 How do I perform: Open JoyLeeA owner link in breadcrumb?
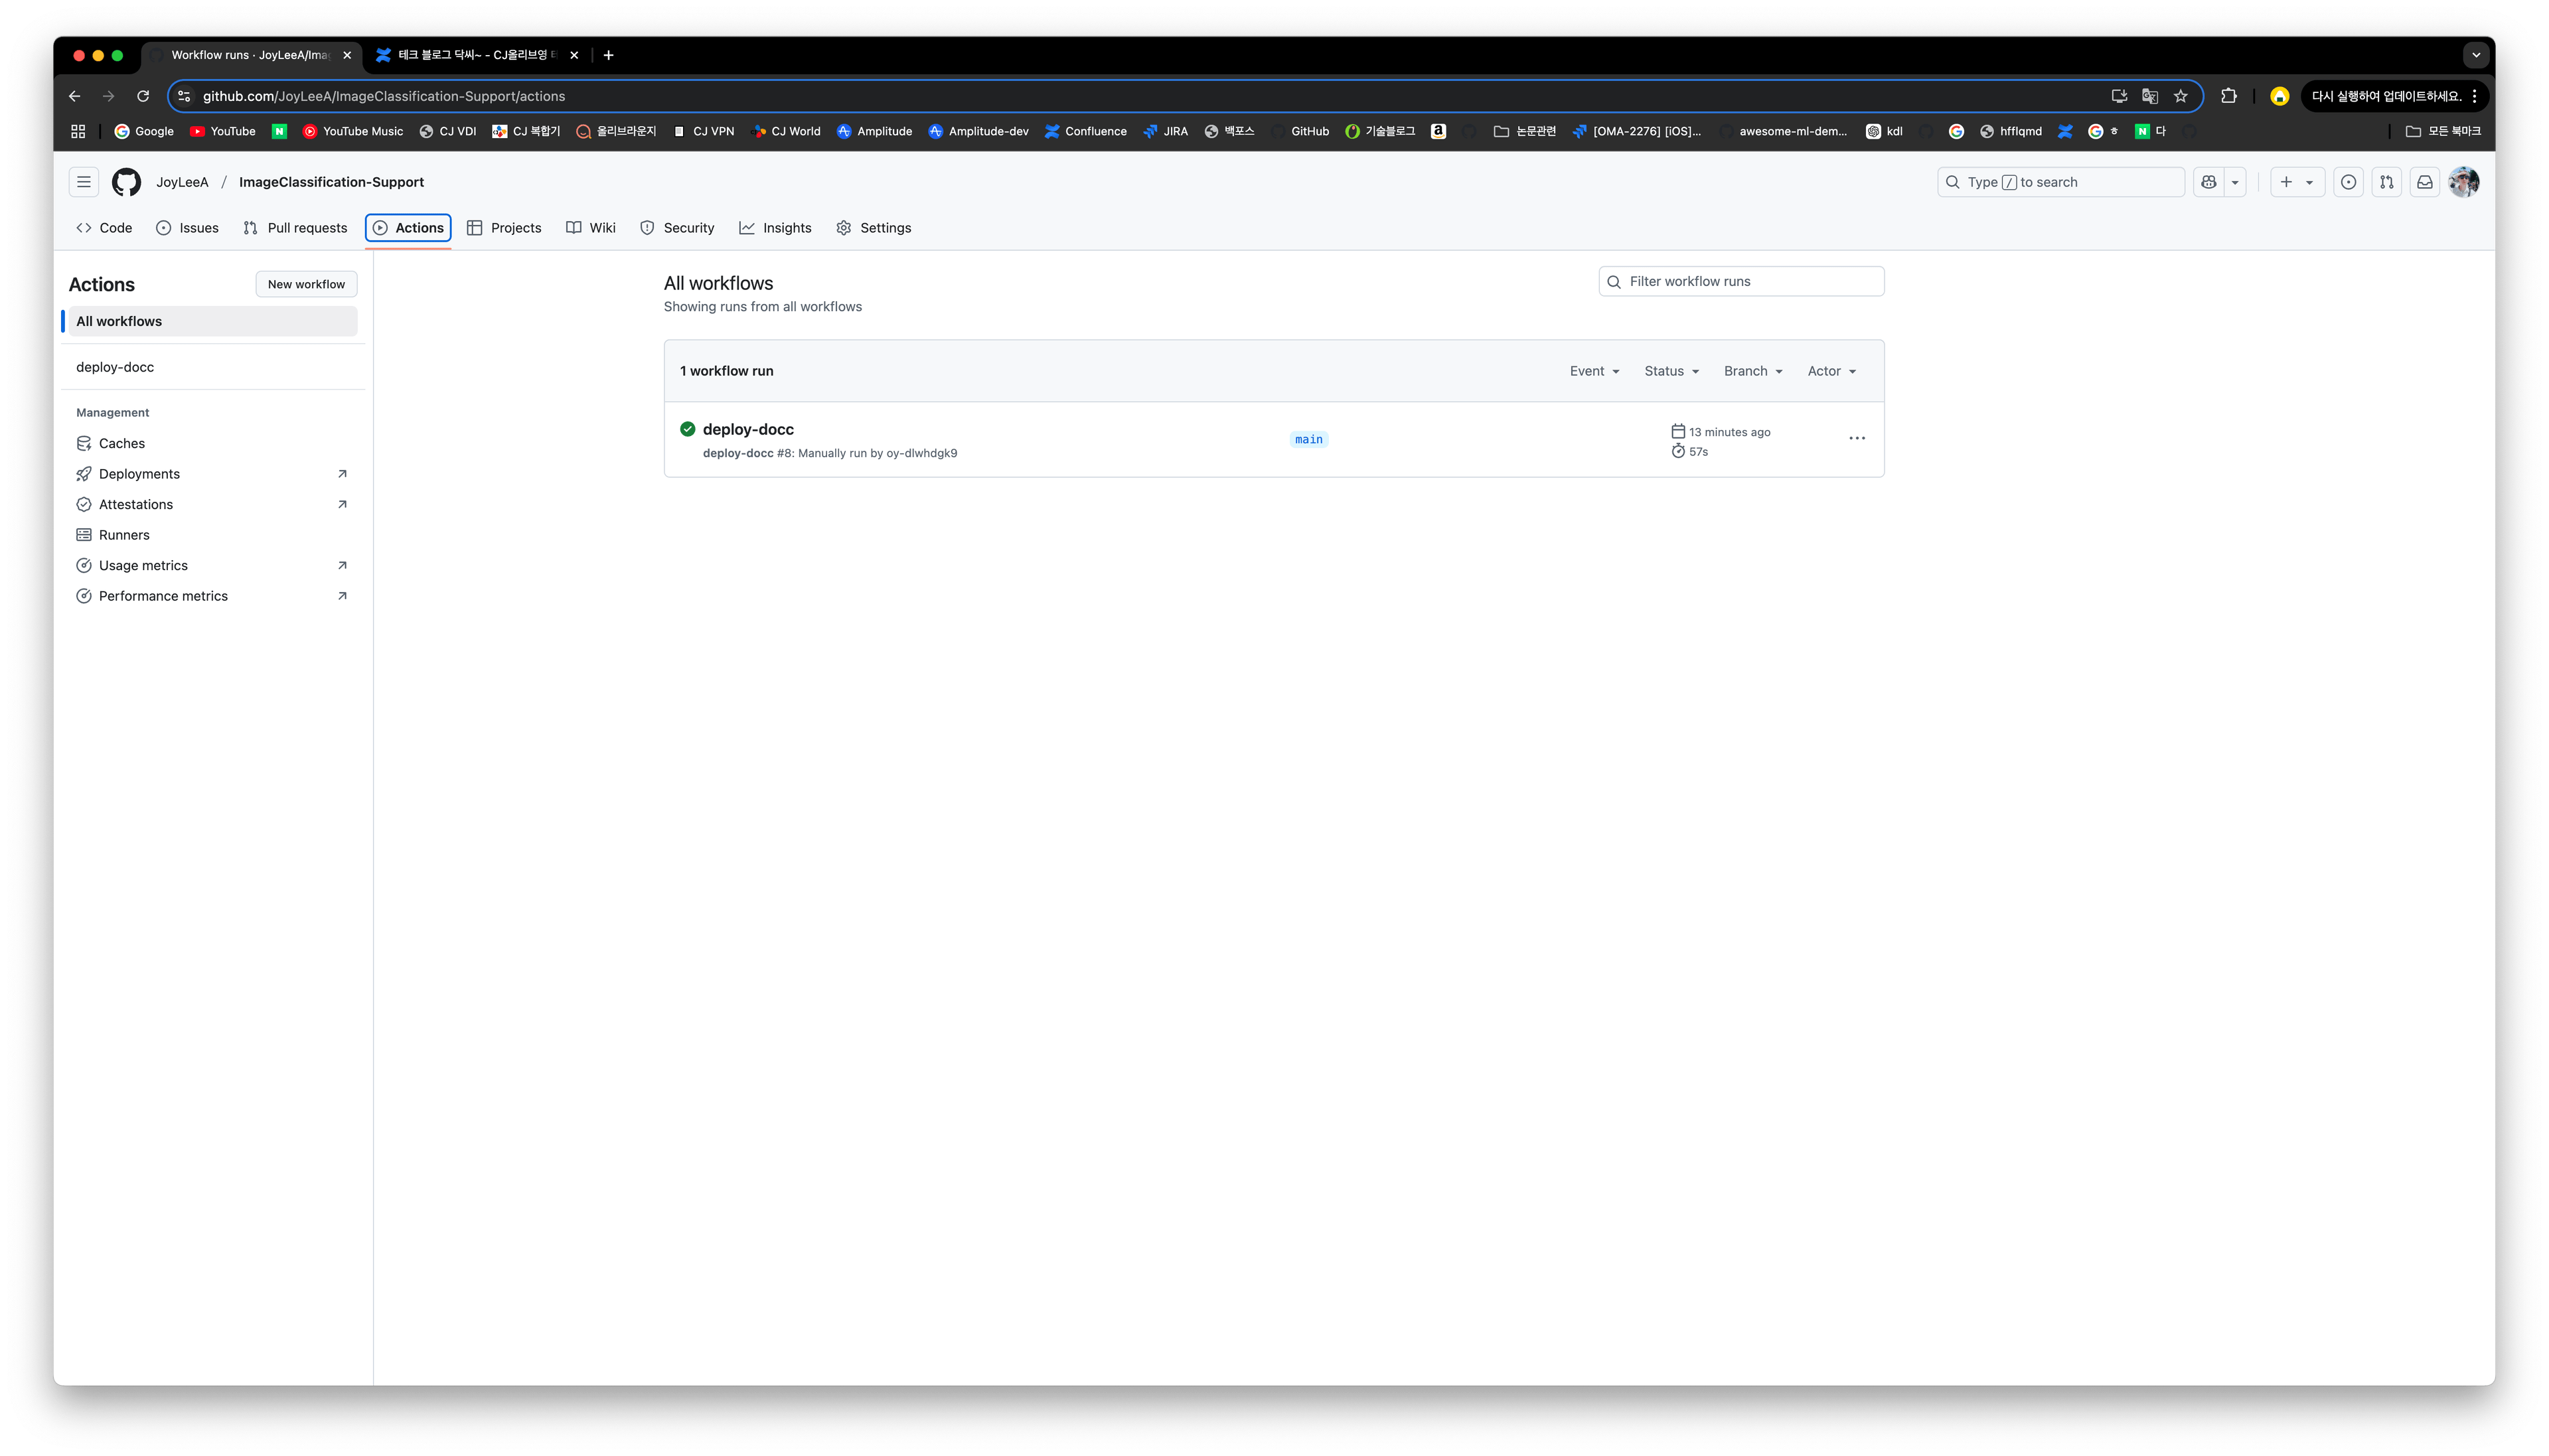coord(182,182)
